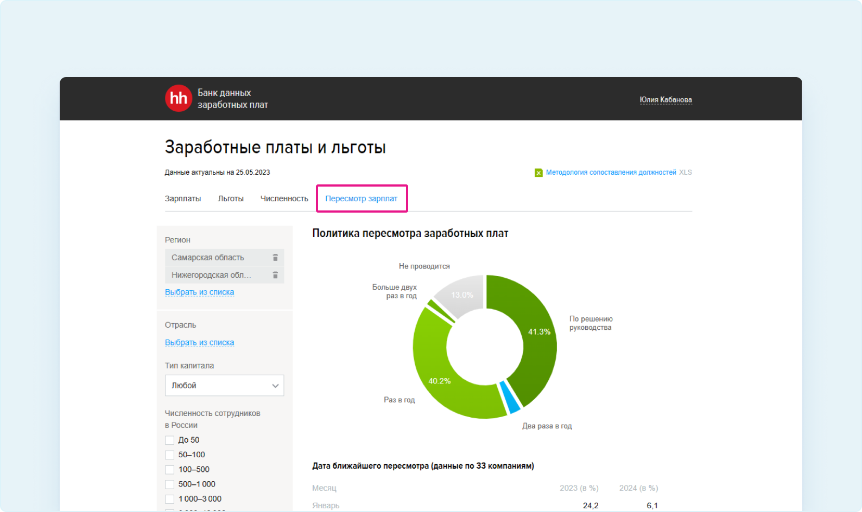
Task: Click the 2024 (в %) column header
Action: [x=638, y=488]
